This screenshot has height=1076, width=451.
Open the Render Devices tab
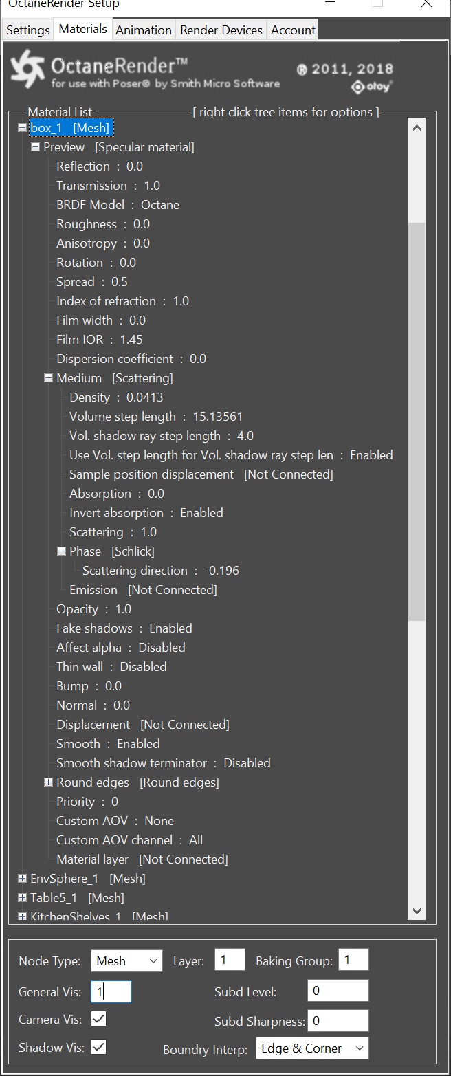[221, 30]
